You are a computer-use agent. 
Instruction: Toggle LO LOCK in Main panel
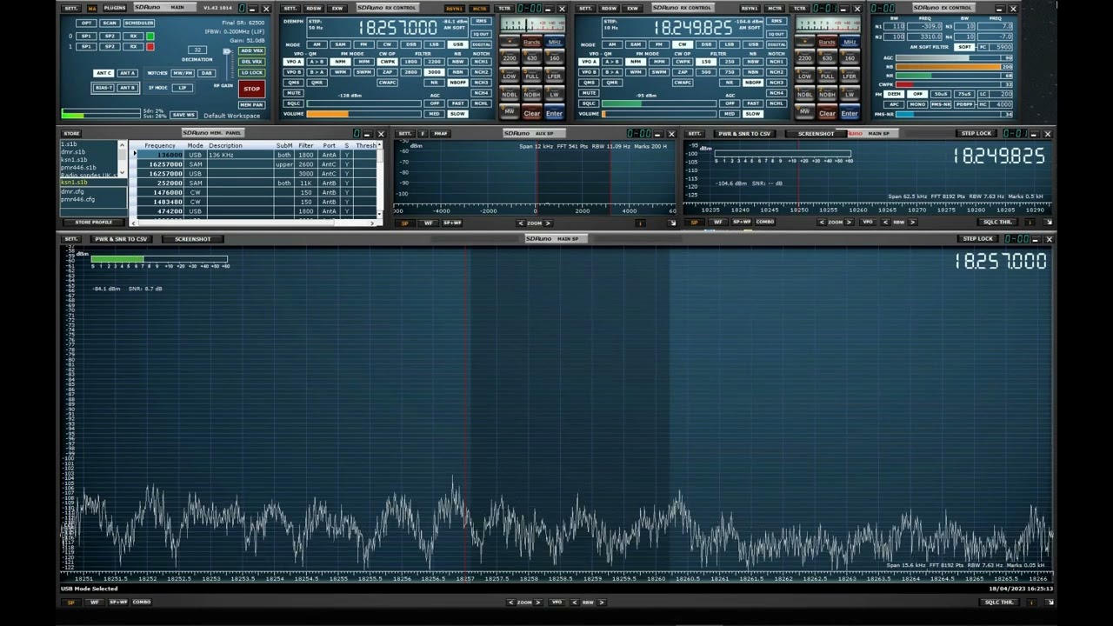[252, 72]
